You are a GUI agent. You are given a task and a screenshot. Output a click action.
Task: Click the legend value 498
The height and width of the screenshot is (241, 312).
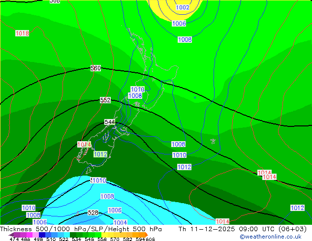click(x=38, y=239)
